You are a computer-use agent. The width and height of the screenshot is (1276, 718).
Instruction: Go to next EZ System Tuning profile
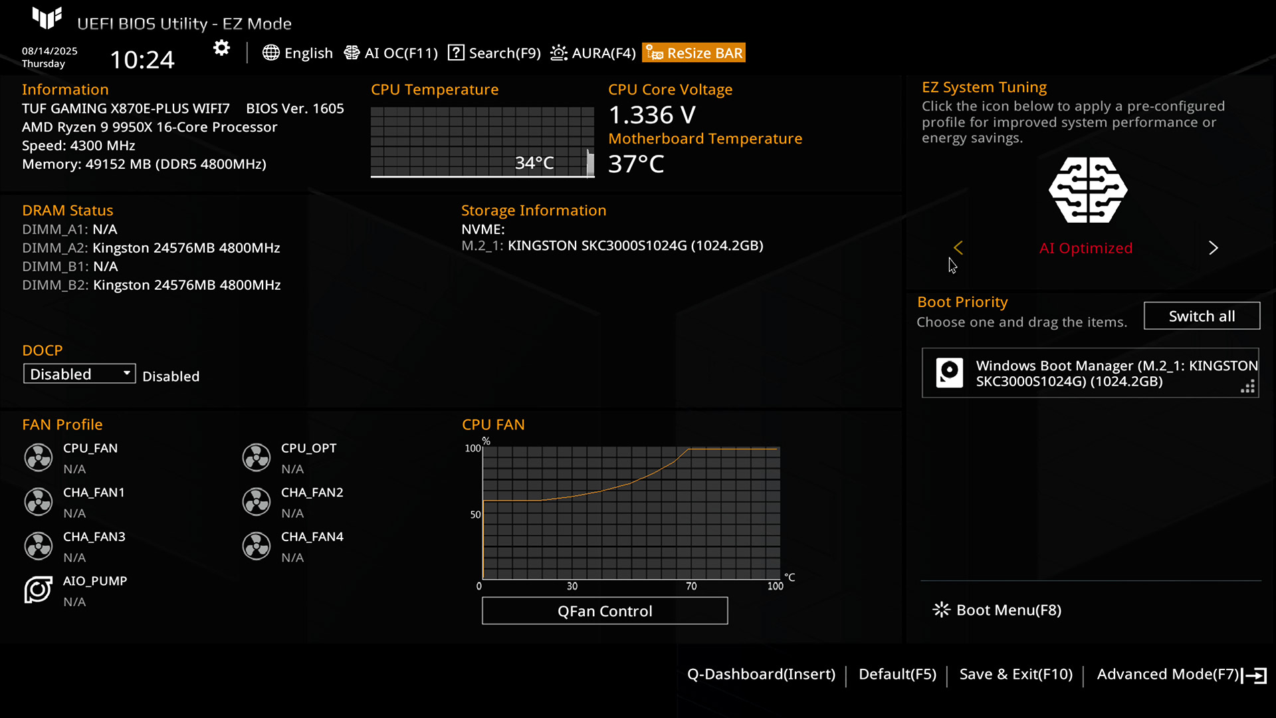1213,248
